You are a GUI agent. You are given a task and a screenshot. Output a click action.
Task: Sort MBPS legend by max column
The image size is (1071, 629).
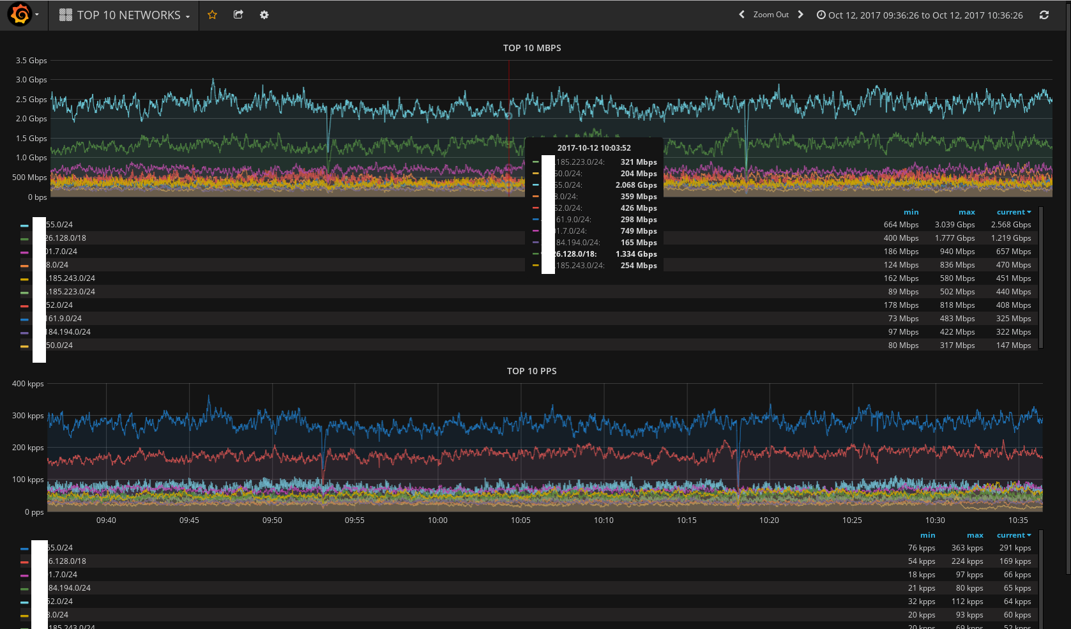coord(966,212)
